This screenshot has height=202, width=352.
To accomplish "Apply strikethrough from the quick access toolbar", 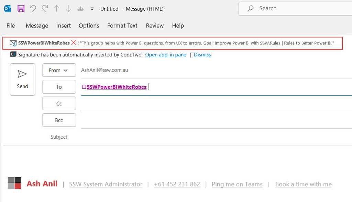I will (80, 9).
